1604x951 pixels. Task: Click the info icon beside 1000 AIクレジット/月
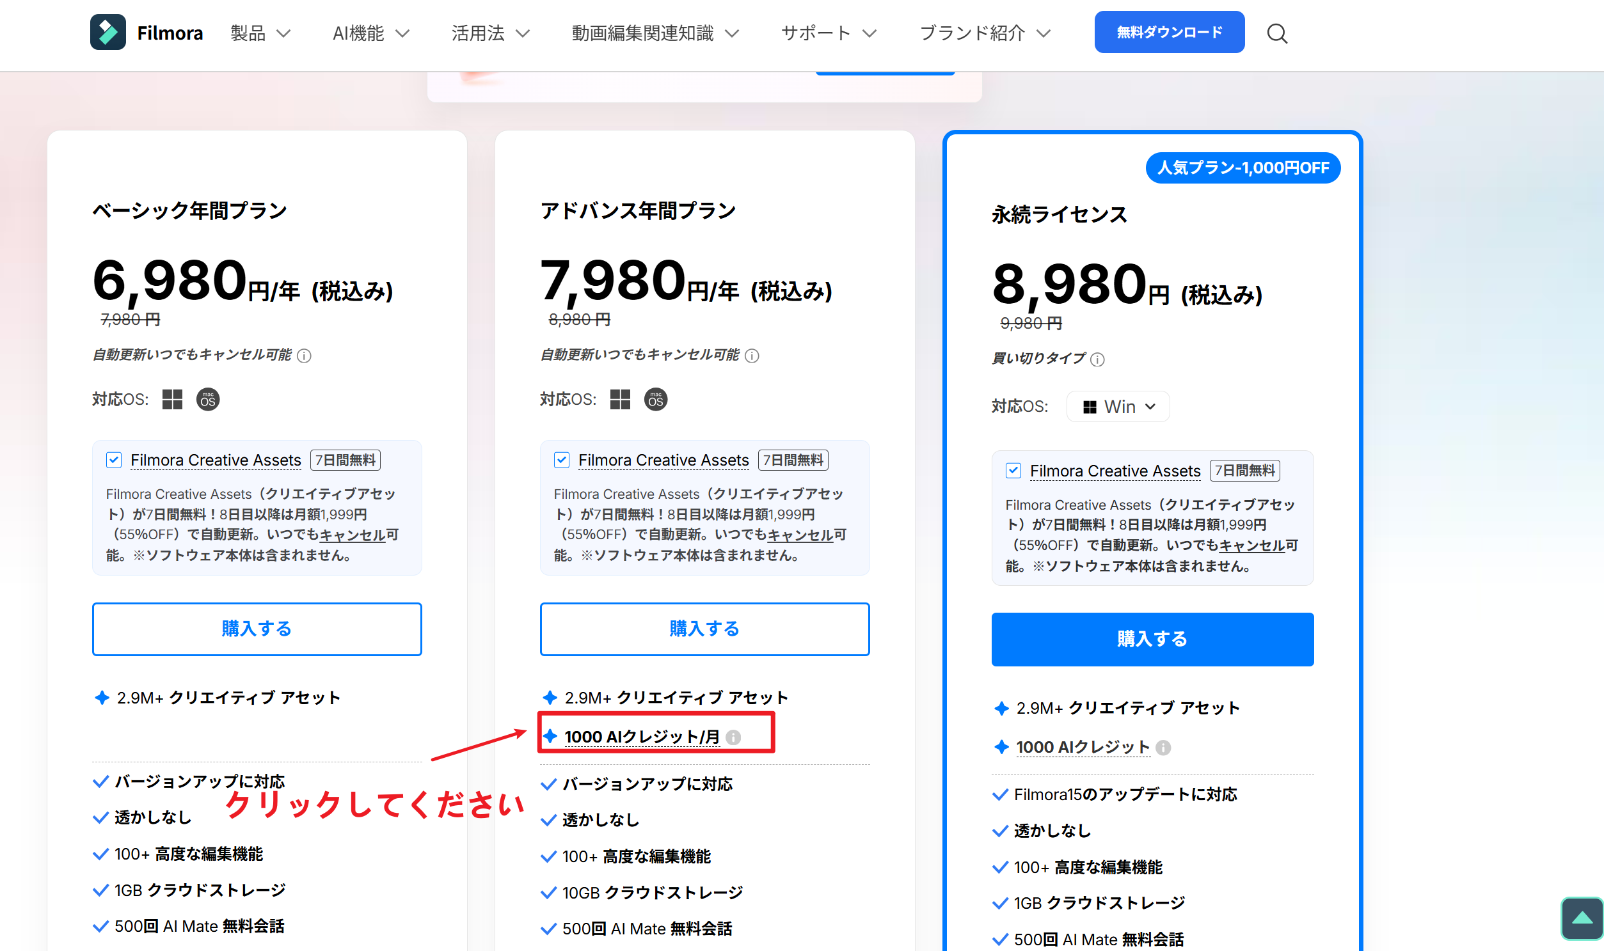point(733,737)
